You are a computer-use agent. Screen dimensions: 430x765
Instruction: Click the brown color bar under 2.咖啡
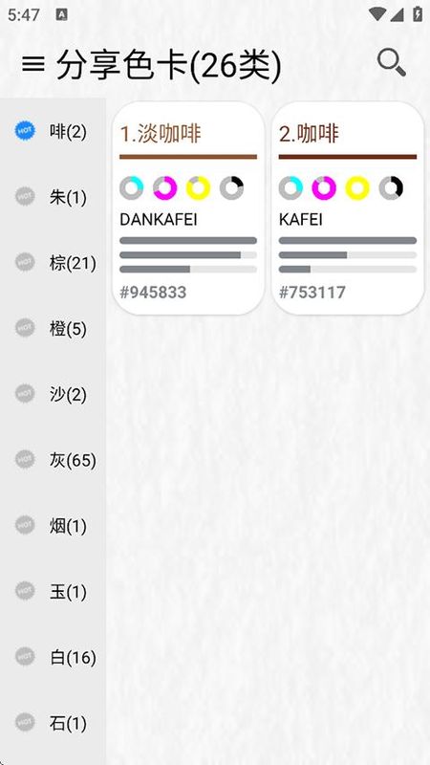click(348, 157)
